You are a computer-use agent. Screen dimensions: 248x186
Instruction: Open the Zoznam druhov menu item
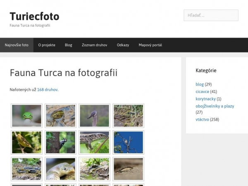click(94, 45)
